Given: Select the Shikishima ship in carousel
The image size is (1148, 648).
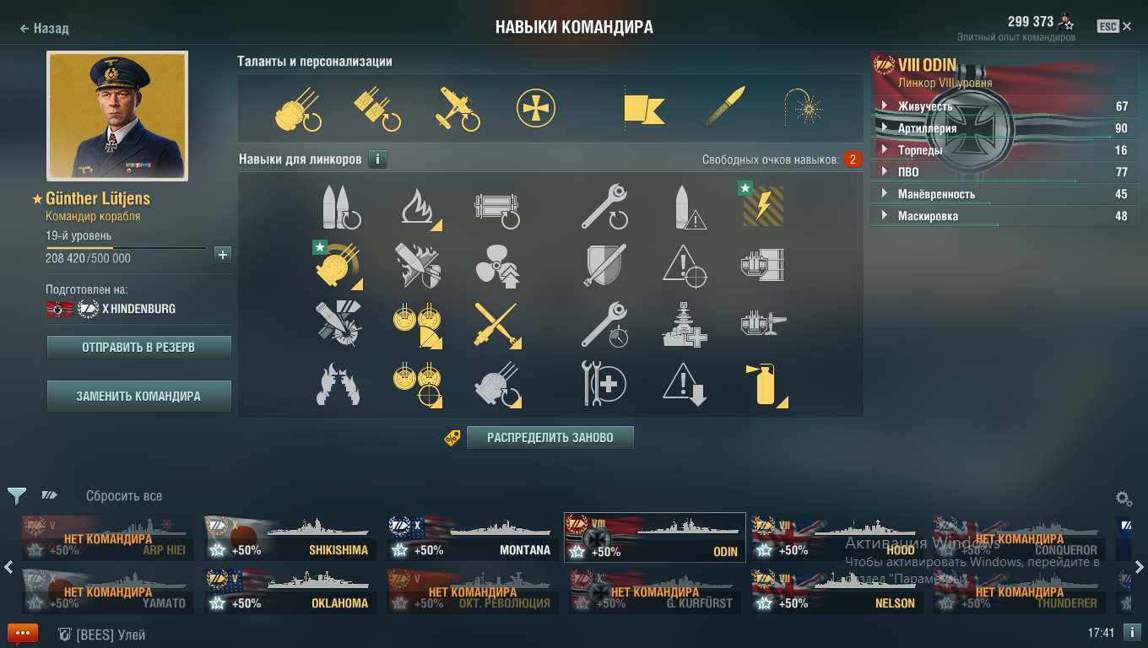Looking at the screenshot, I should pyautogui.click(x=290, y=538).
